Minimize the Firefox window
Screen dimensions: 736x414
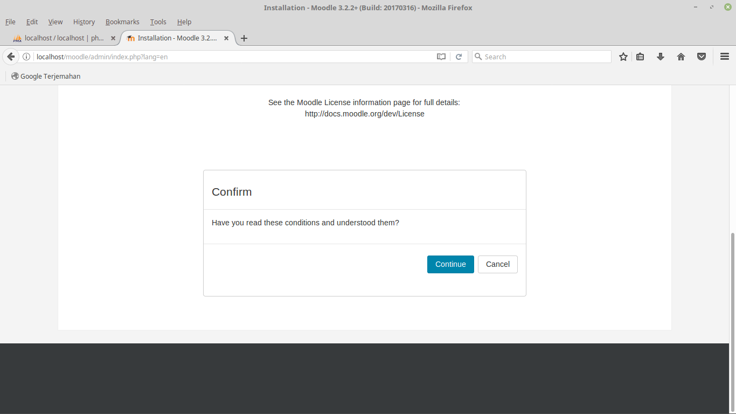(696, 8)
